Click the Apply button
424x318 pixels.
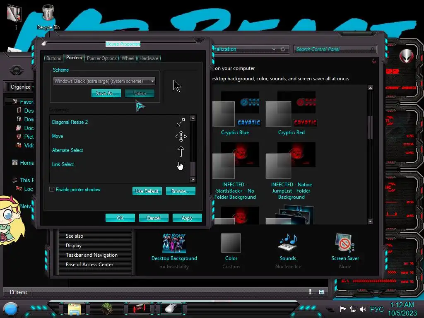[187, 218]
